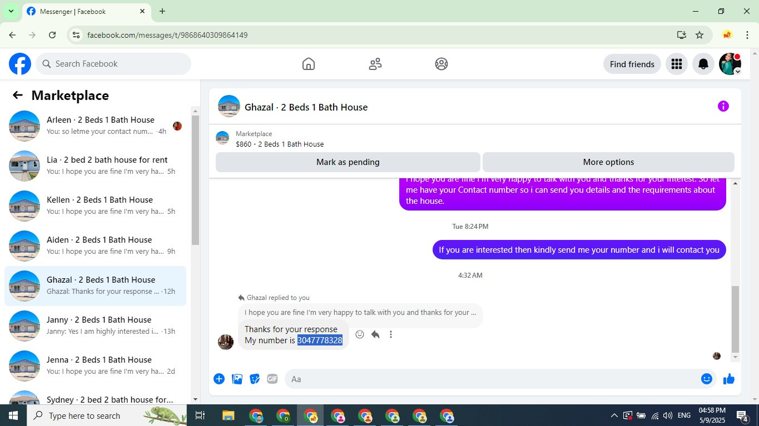The height and width of the screenshot is (426, 759).
Task: Open Chrome three-dot menu
Action: [x=747, y=35]
